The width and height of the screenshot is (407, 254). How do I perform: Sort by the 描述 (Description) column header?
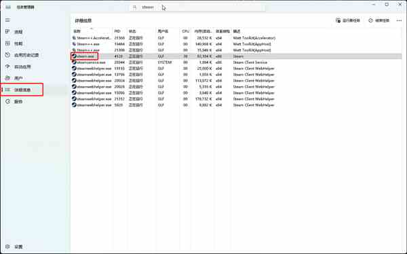click(237, 31)
